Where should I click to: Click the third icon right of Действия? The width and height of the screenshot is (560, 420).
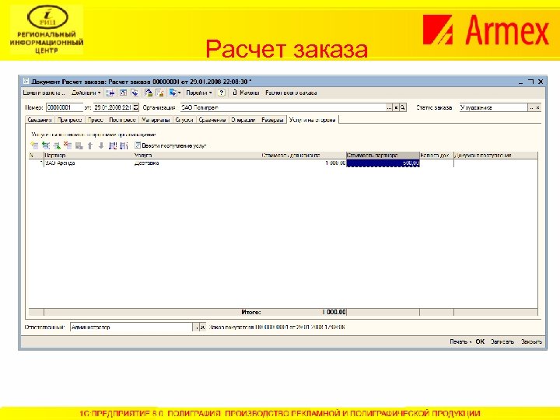click(x=135, y=93)
